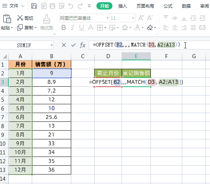The image size is (210, 184).
Task: Click the Export to PDF icon
Action: click(x=43, y=6)
